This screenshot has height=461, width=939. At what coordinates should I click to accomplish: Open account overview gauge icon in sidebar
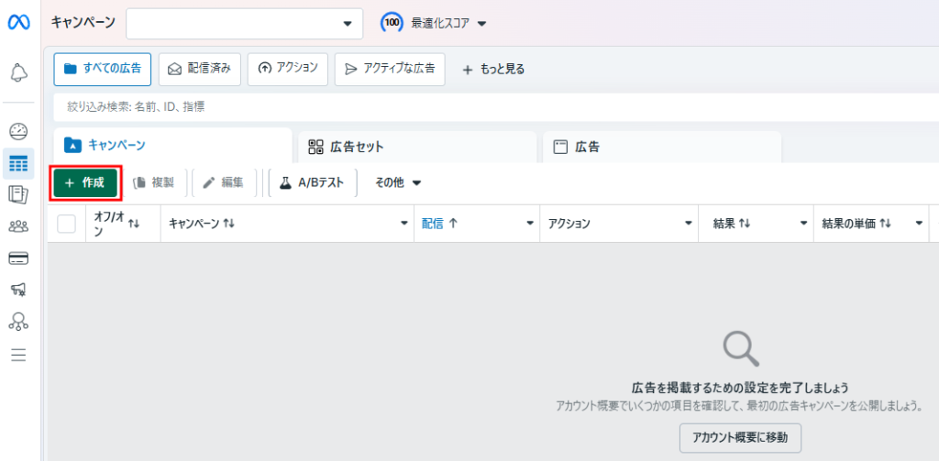click(18, 131)
